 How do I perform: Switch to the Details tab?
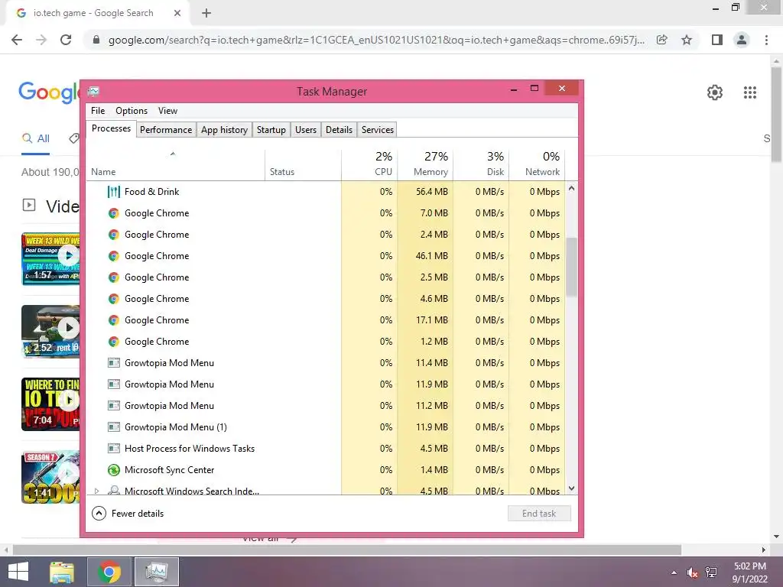339,130
